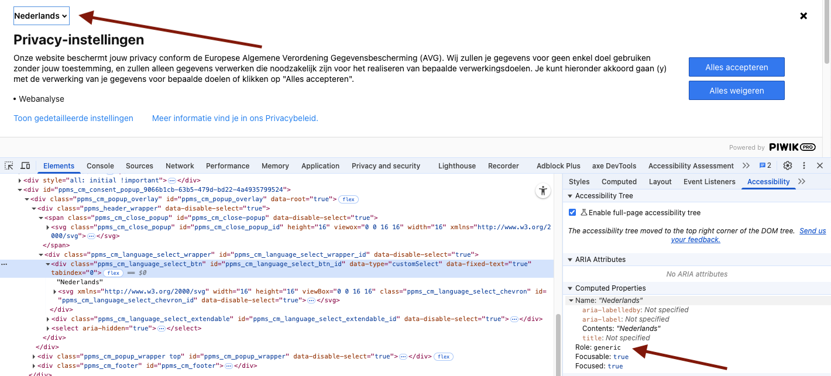831x376 pixels.
Task: Uncheck Enable full-page accessibility tree
Action: coord(572,212)
